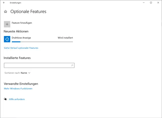Screen dimensions: 162x118
Task: Open the Settings home page icon
Action: coord(6,12)
